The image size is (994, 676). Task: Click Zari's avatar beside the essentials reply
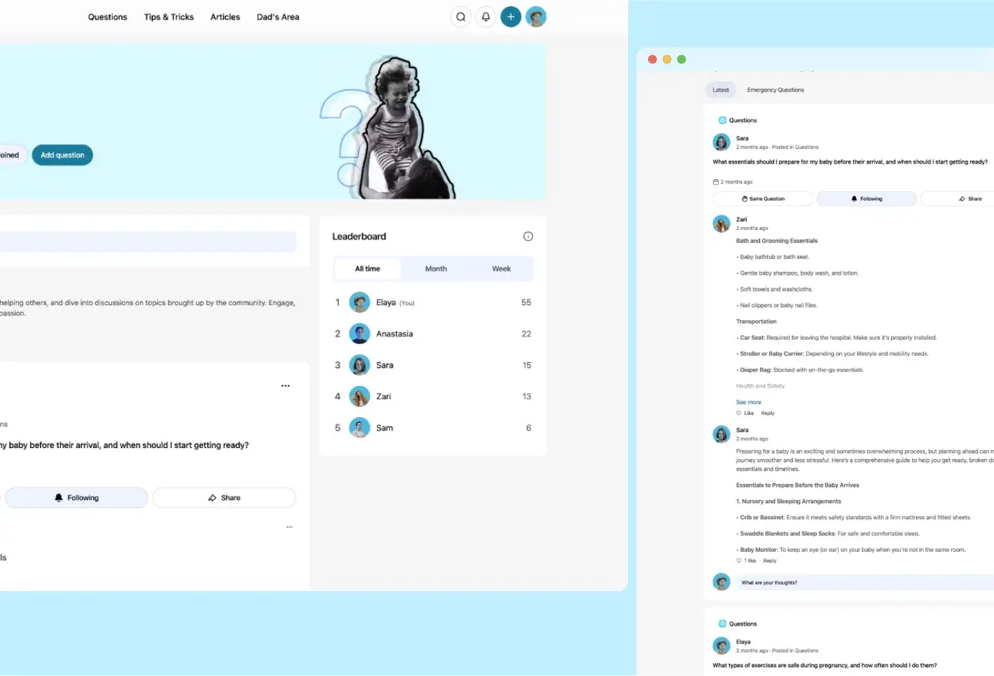pos(721,224)
